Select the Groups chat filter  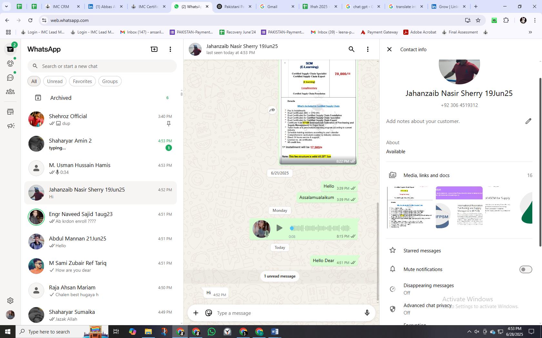[110, 81]
